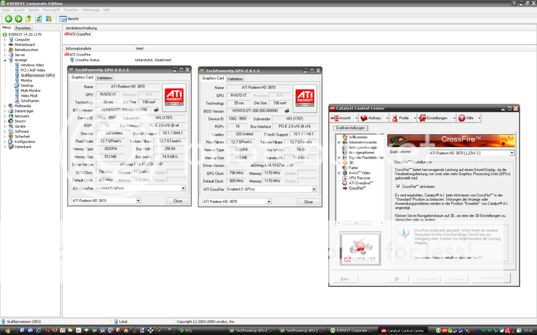Open the ATI CrossFire dropdown in the left GPU-Z window

coord(183,188)
